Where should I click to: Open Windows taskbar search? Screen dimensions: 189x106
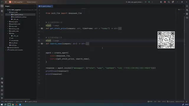click(5, 105)
